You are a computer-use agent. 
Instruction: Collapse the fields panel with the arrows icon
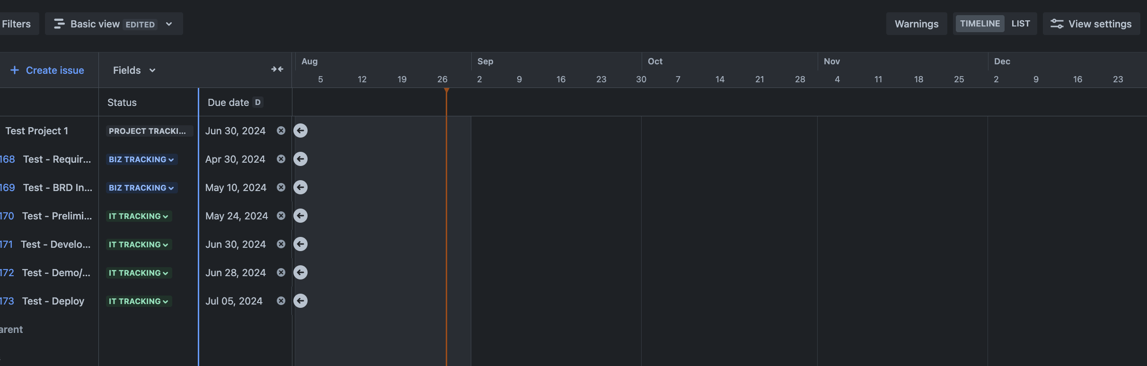(x=277, y=70)
